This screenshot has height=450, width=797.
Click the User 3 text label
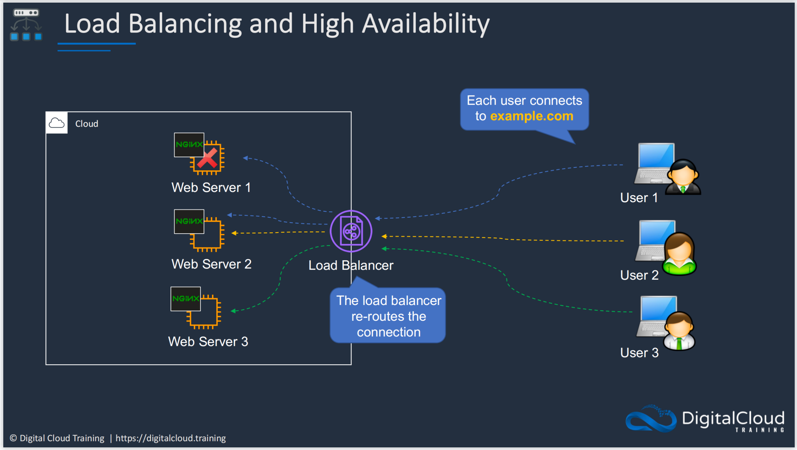[x=639, y=353]
